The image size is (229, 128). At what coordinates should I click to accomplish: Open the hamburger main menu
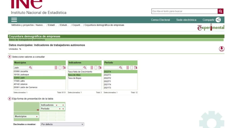14,20
